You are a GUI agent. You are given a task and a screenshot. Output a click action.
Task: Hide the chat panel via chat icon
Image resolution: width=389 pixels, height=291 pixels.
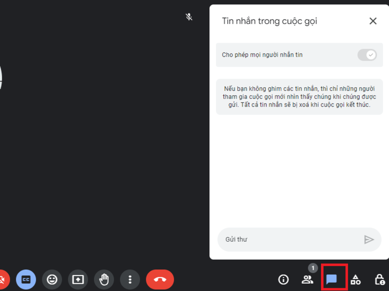pyautogui.click(x=331, y=280)
